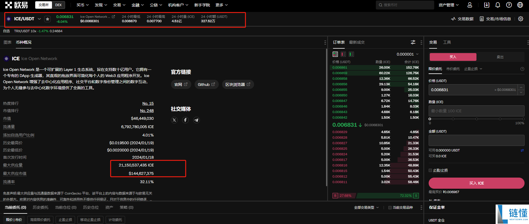Increase price with the stepper up arrow
Image resolution: width=529 pixels, height=224 pixels.
(521, 87)
